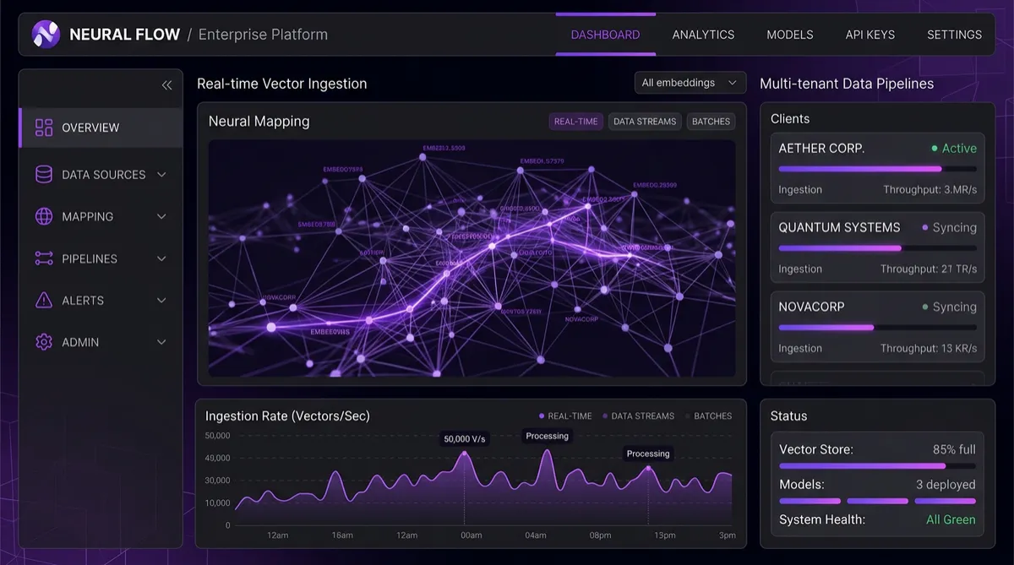Expand the Pipelines sidebar section
This screenshot has width=1014, height=565.
(x=161, y=258)
